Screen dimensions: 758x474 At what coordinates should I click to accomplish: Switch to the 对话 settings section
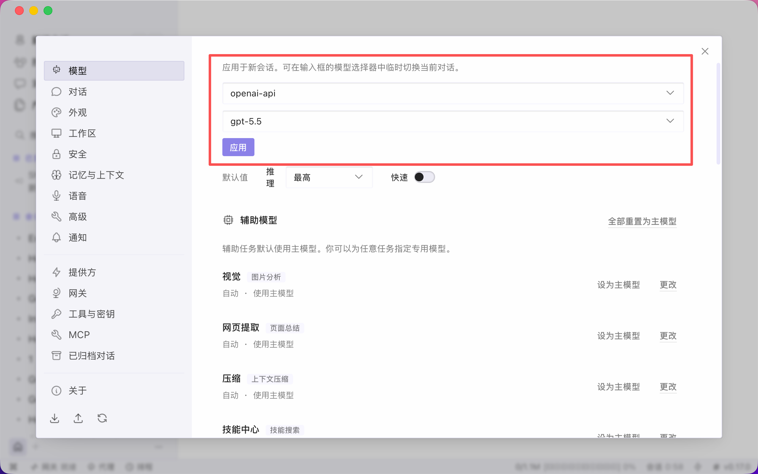[x=114, y=91]
